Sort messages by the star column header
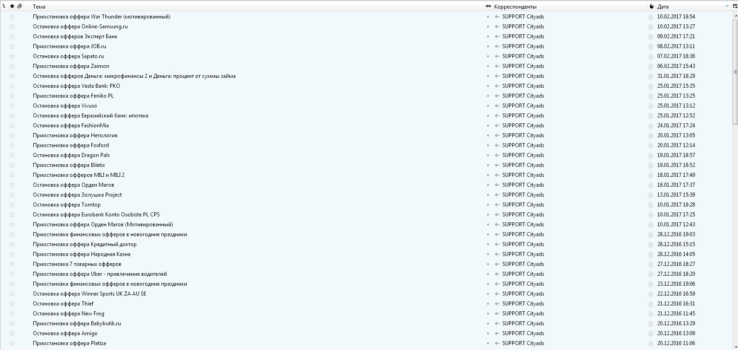The image size is (738, 350). click(x=12, y=6)
